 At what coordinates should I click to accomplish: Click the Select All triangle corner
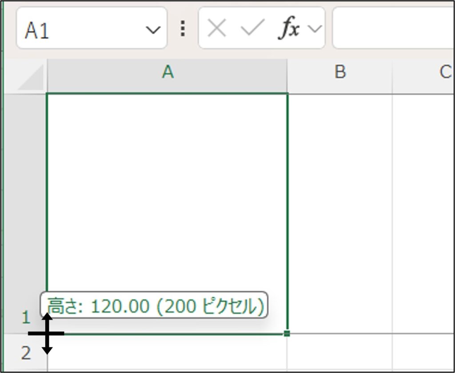pyautogui.click(x=31, y=77)
